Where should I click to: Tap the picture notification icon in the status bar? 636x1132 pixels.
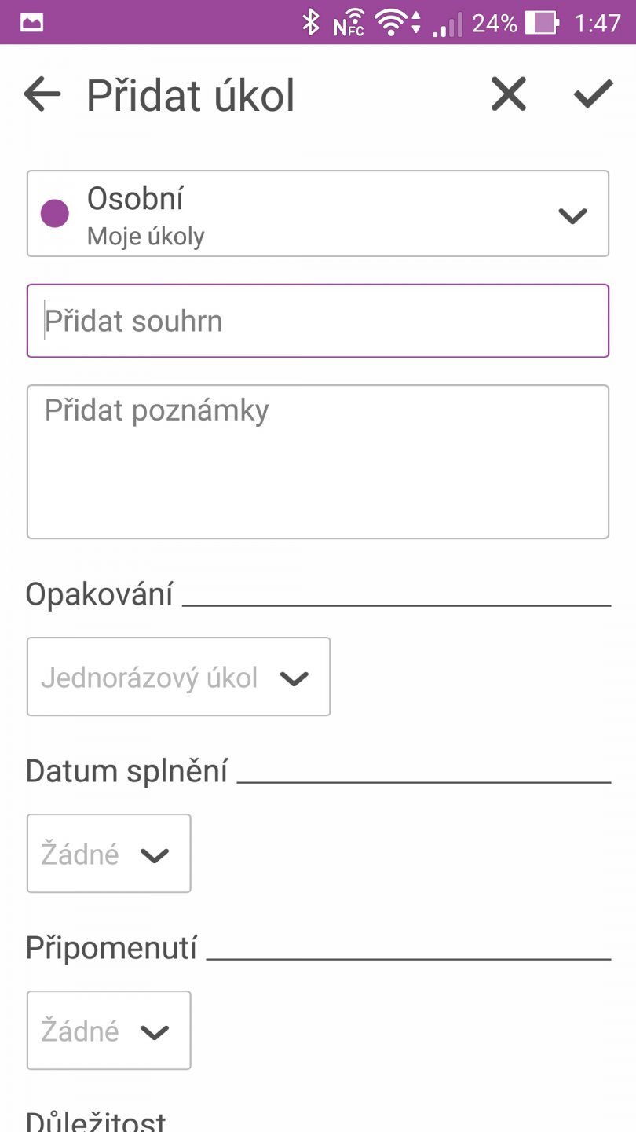point(32,22)
